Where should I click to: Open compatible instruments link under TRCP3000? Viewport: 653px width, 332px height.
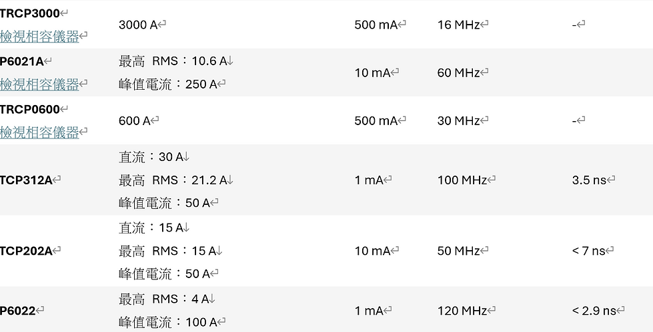click(x=39, y=37)
